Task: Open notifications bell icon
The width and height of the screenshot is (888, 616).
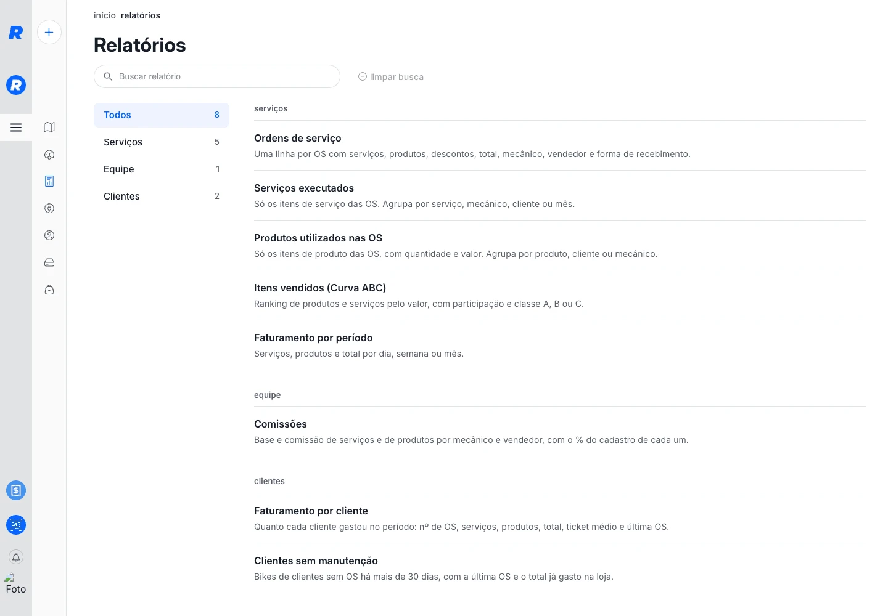Action: (16, 557)
